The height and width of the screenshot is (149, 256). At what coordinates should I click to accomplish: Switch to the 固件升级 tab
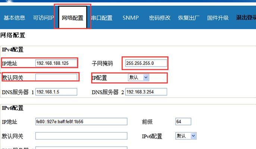pyautogui.click(x=218, y=18)
